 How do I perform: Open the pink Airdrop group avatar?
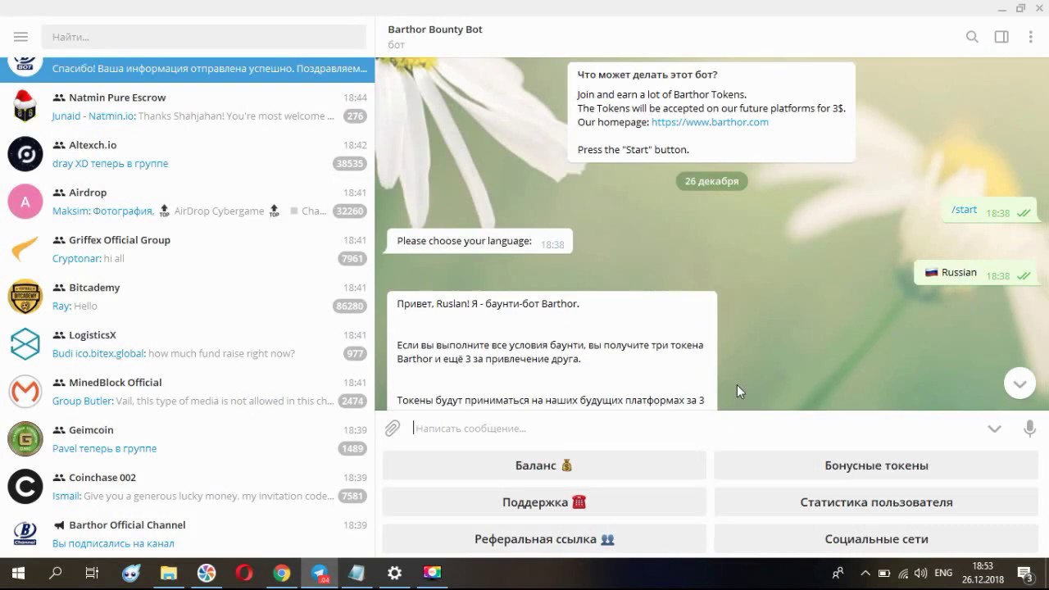[25, 202]
